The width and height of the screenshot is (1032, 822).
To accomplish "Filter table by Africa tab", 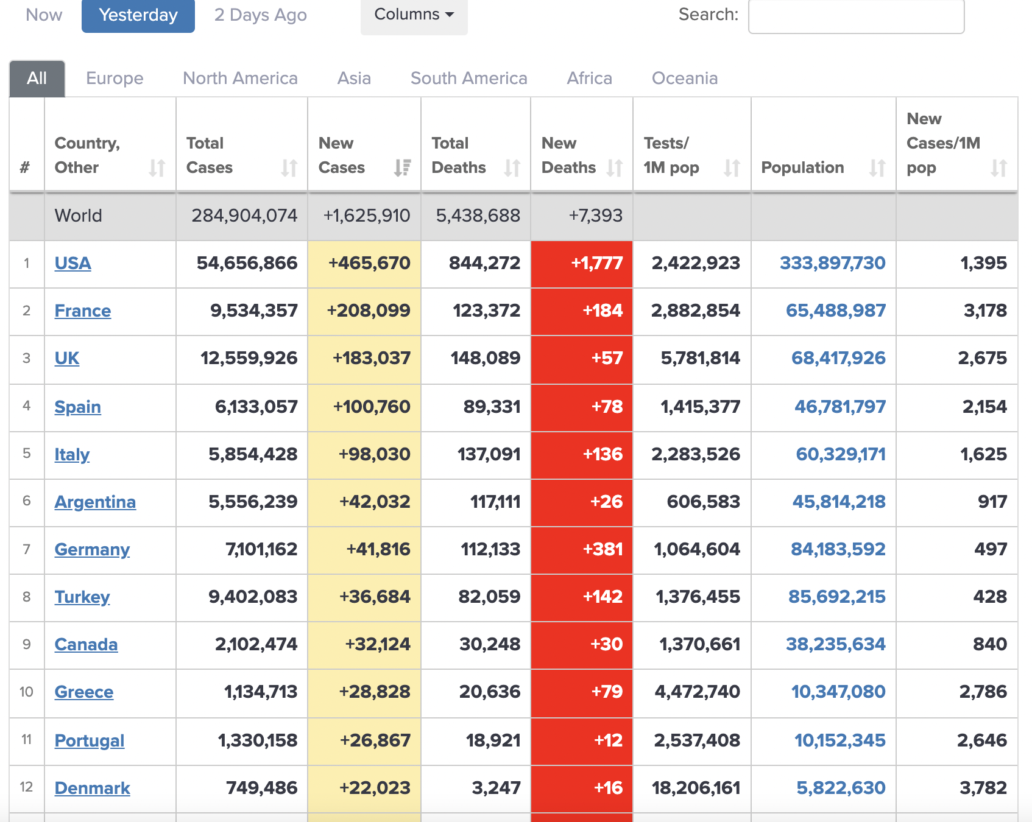I will click(589, 79).
